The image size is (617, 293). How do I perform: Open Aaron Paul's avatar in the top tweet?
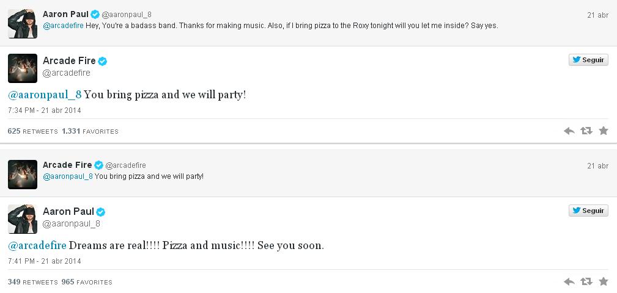[23, 24]
